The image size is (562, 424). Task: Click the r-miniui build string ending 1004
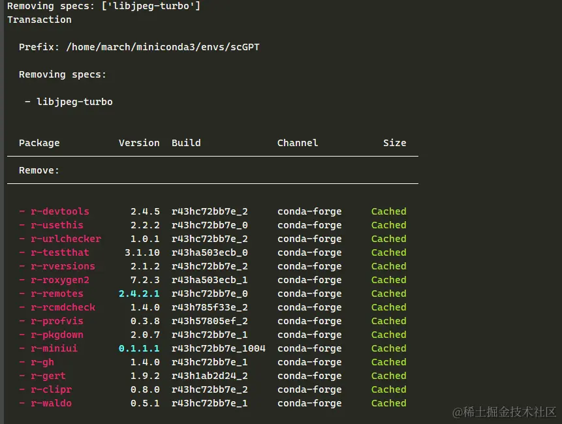219,348
